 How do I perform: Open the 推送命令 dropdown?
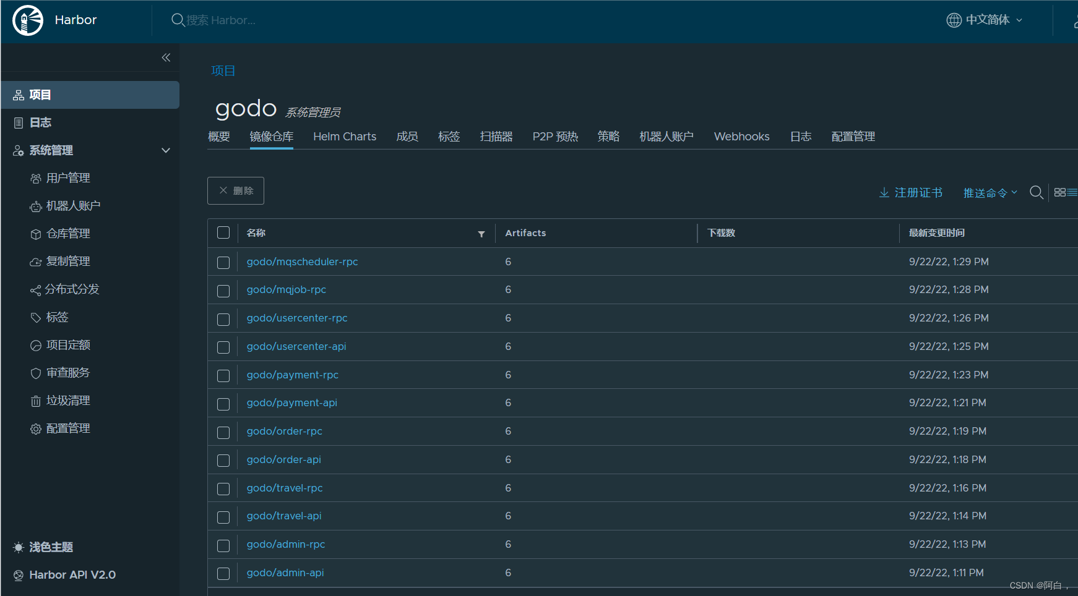[990, 193]
